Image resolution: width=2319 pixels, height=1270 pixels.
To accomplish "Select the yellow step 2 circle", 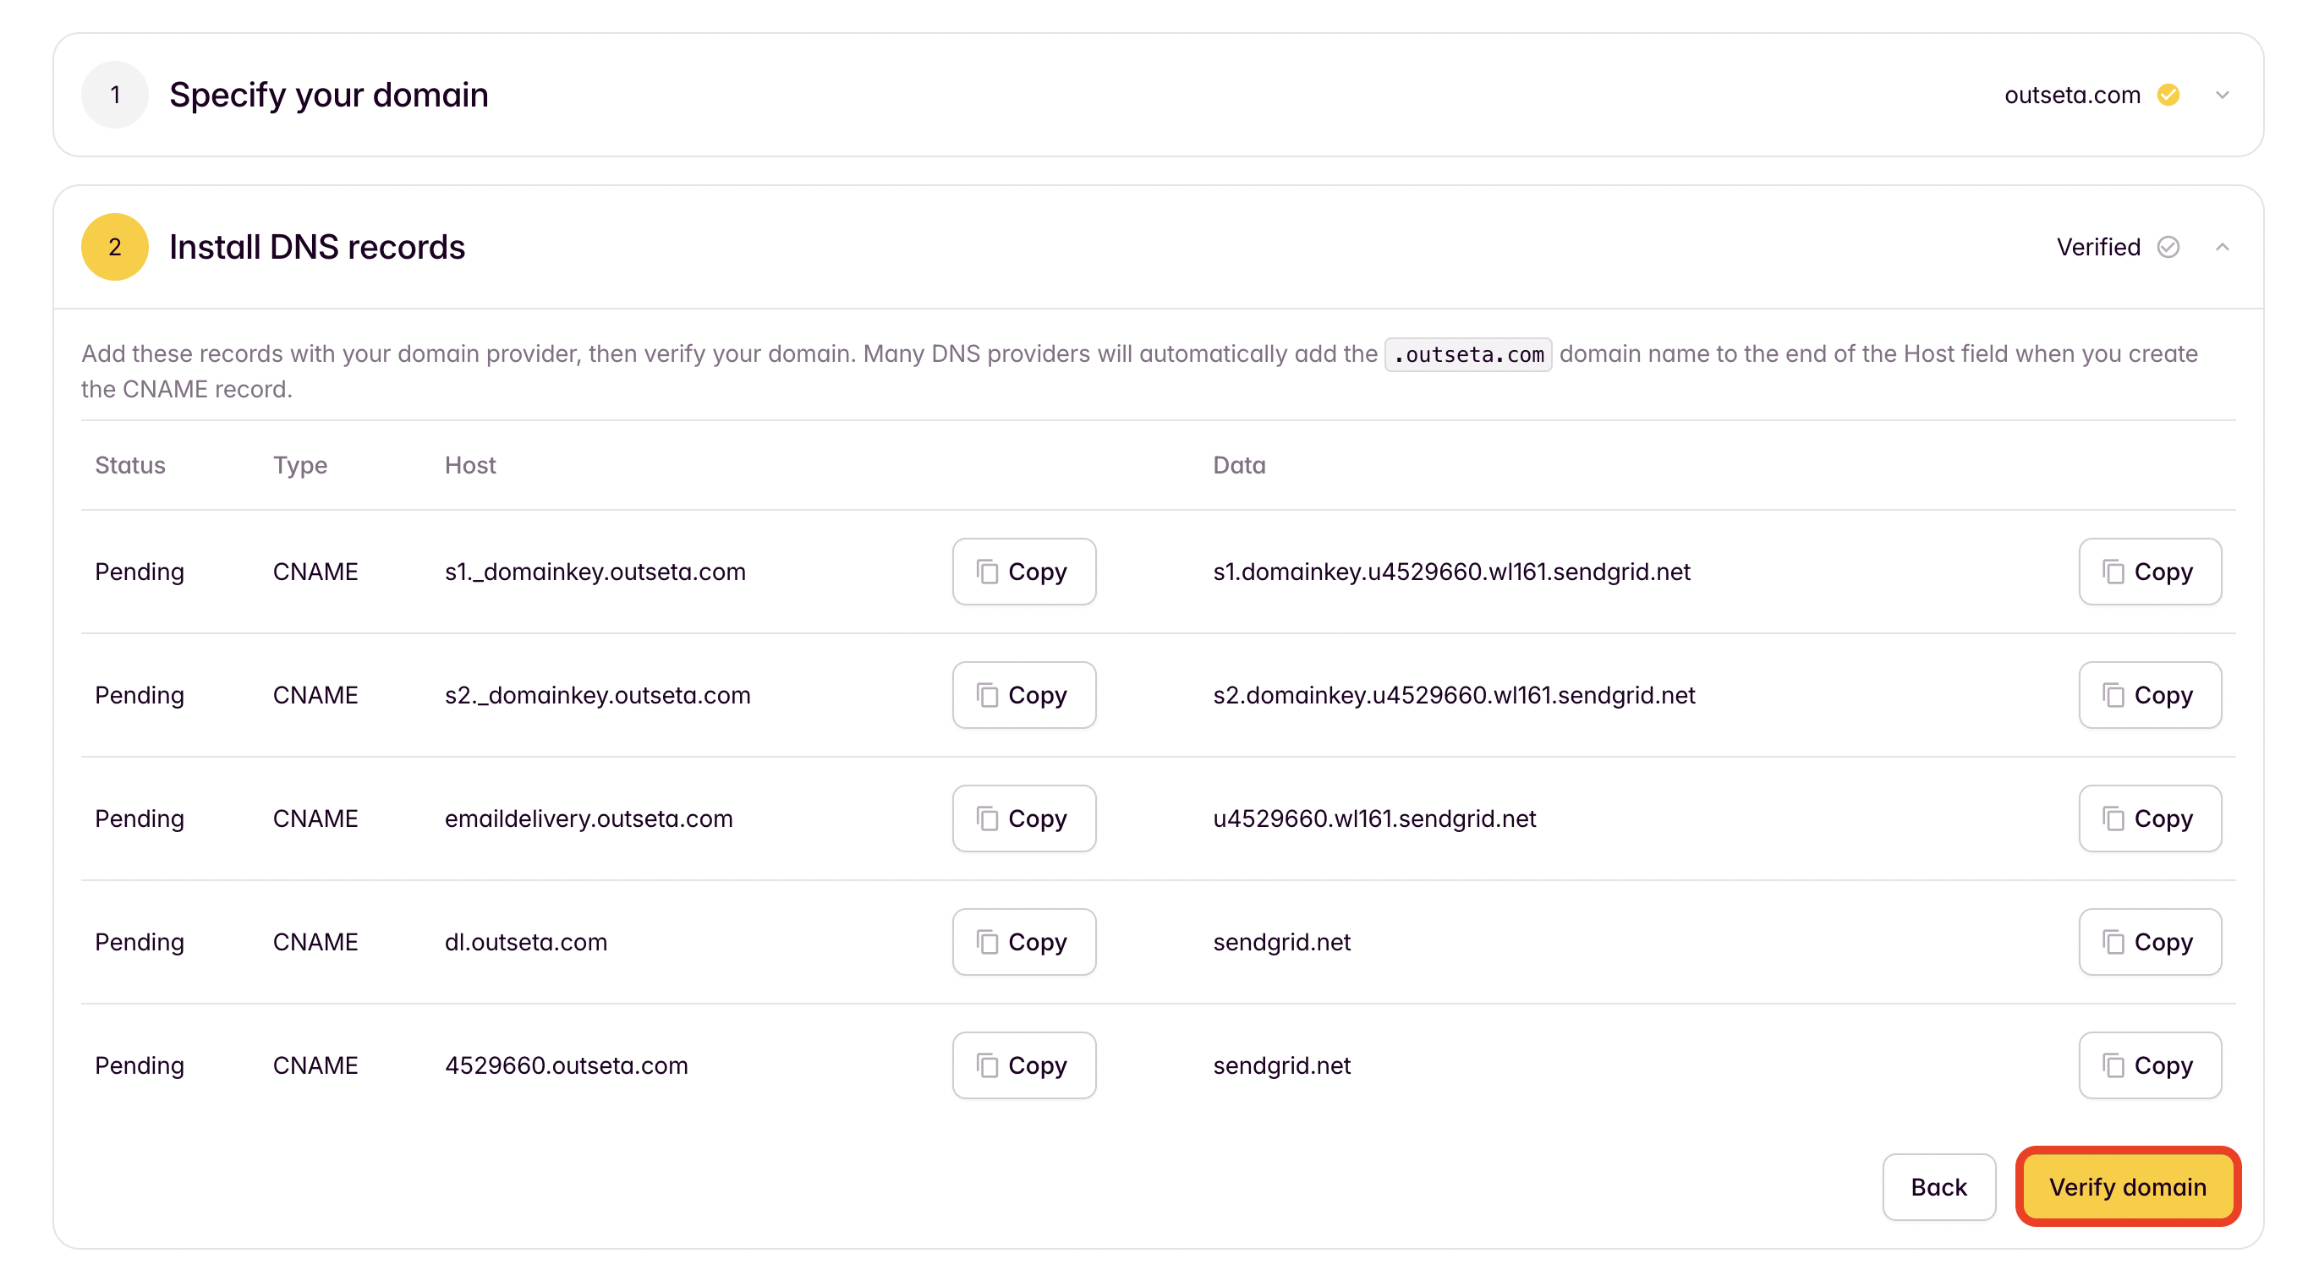I will [x=114, y=247].
